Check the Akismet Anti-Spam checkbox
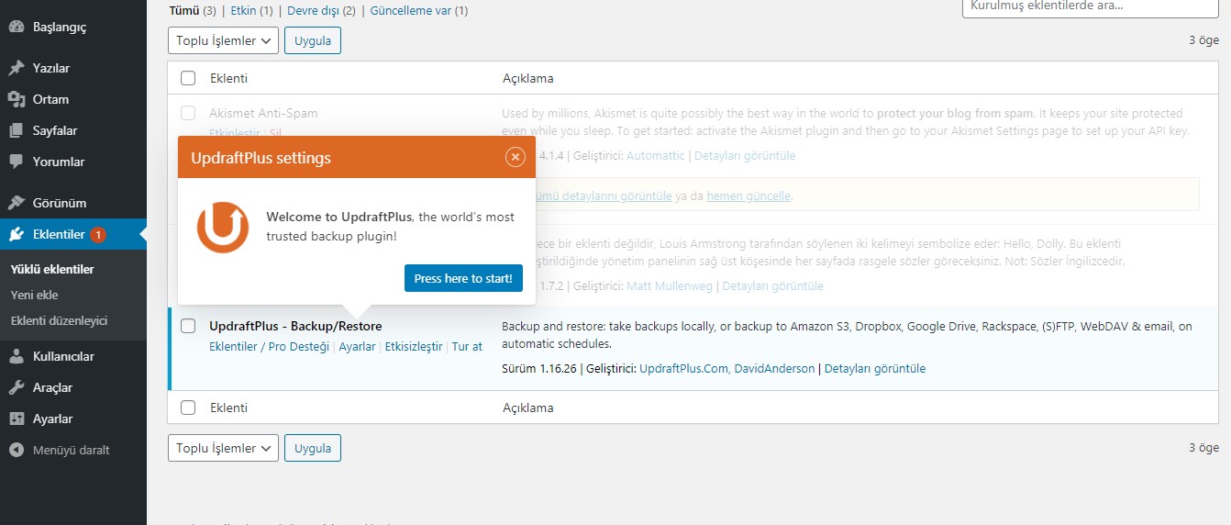The height and width of the screenshot is (525, 1231). [188, 113]
